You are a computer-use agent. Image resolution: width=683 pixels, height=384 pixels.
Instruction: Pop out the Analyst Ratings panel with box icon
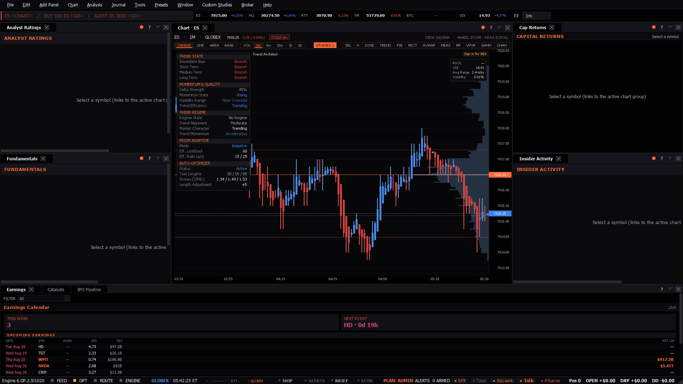[166, 27]
